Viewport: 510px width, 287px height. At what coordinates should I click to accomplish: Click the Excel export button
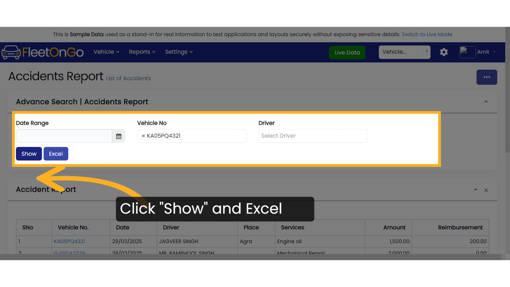click(56, 154)
